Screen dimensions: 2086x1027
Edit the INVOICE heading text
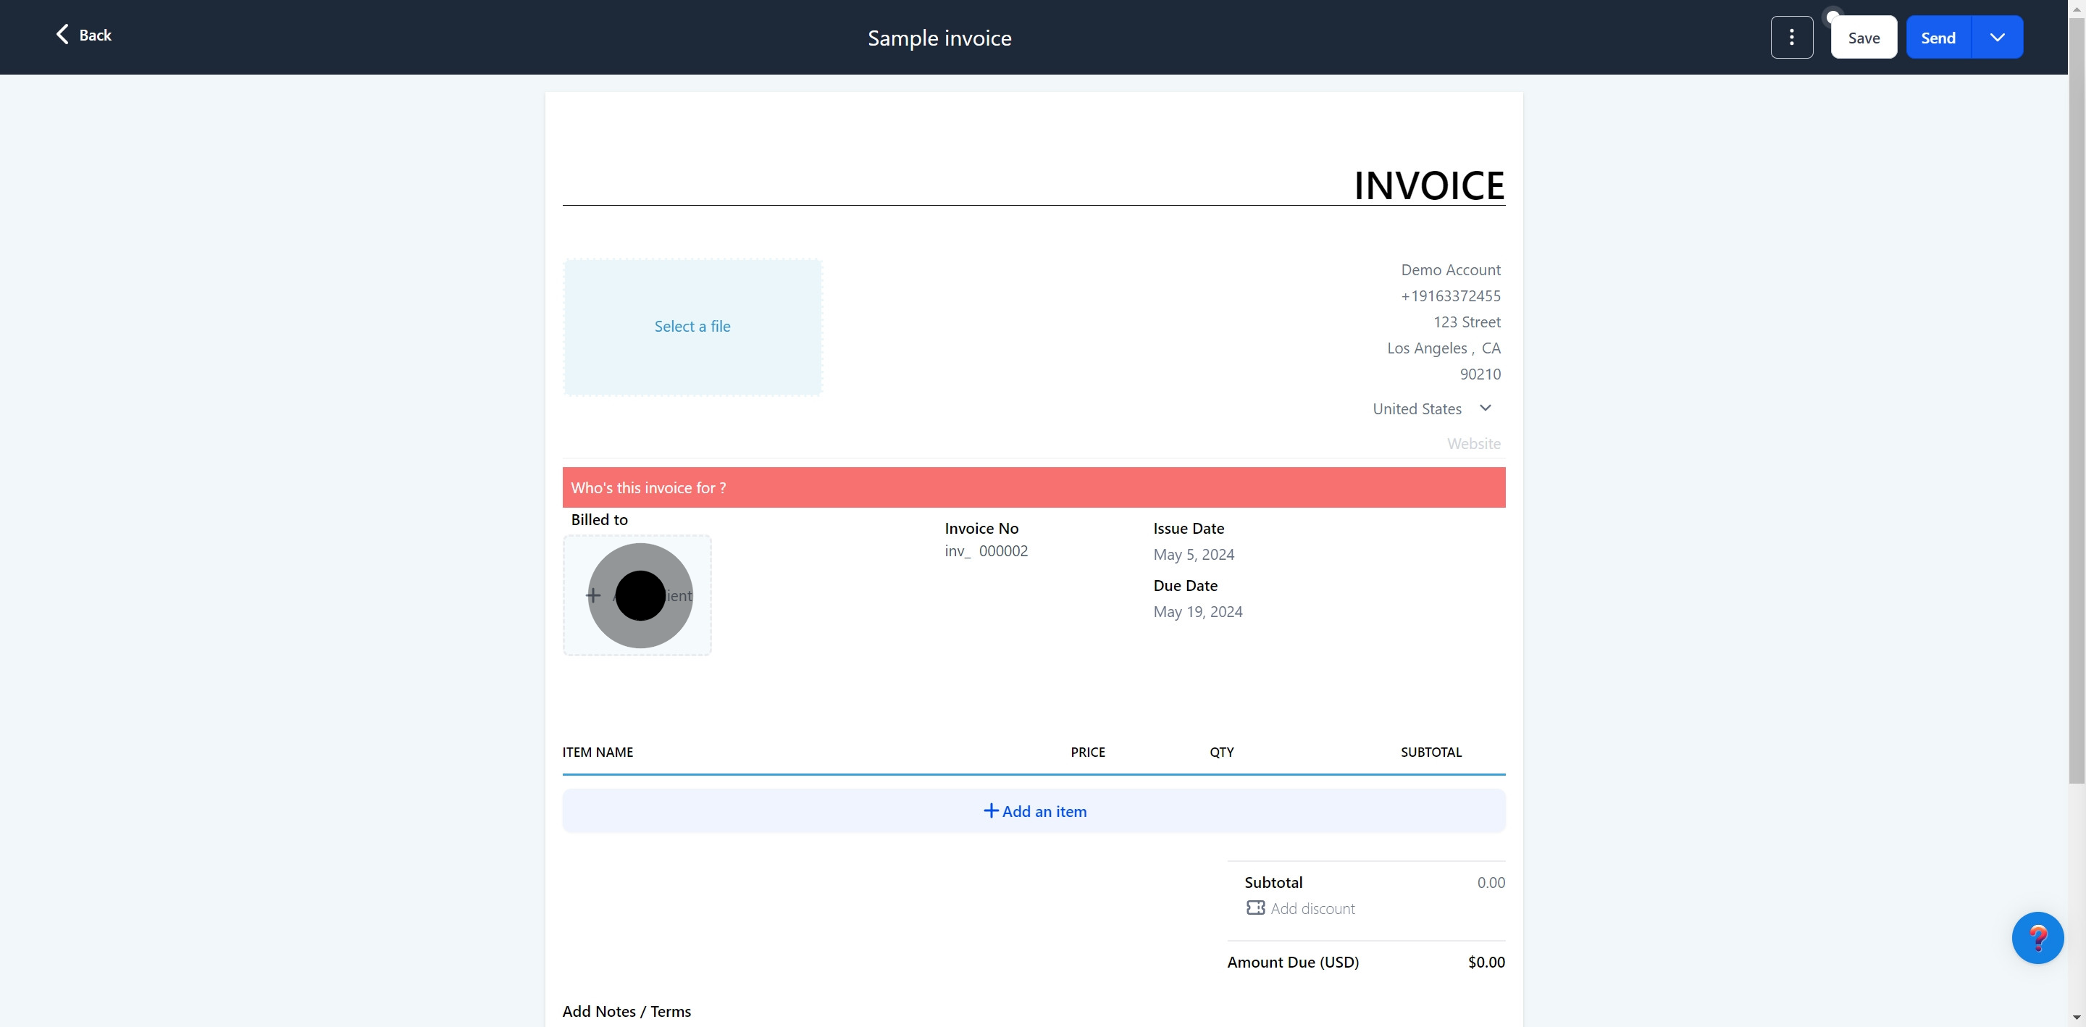(1428, 185)
